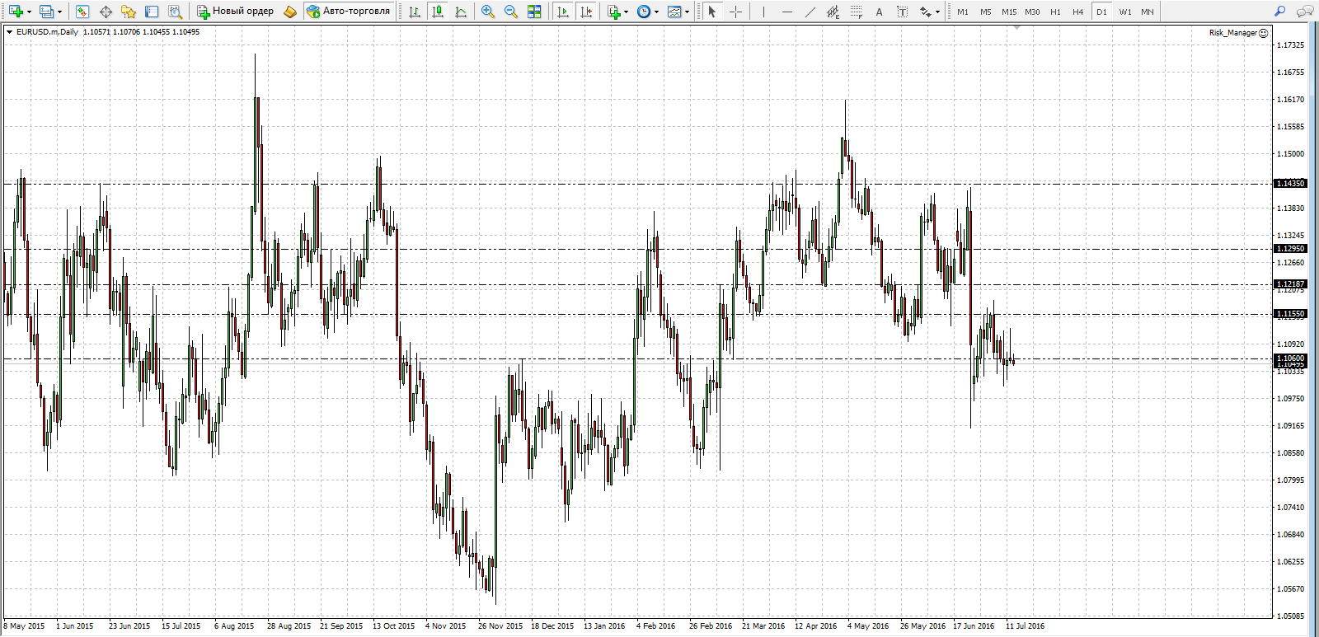
Task: Switch to M30 timeframe
Action: click(x=1032, y=12)
